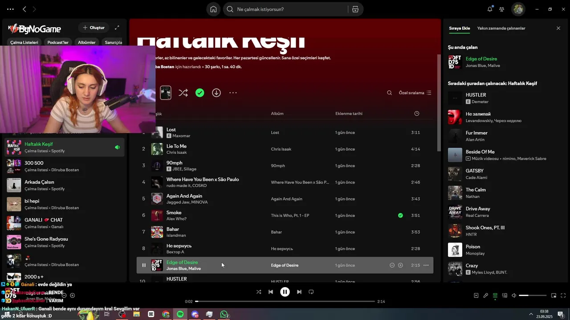Open Now Playing view
570x320 pixels.
click(476, 296)
